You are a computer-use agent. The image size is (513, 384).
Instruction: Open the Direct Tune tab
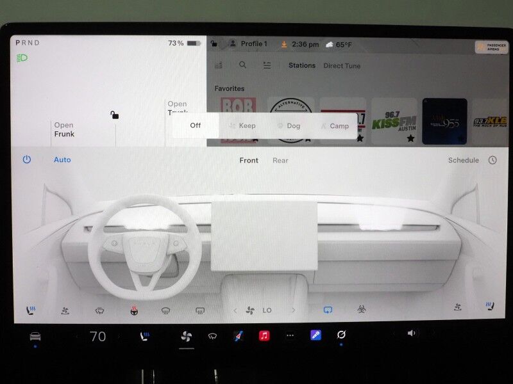341,65
